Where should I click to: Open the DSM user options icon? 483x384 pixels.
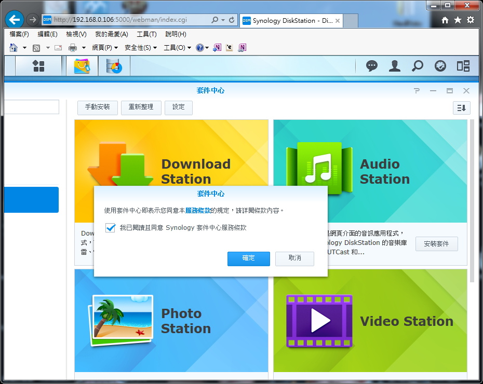[394, 66]
